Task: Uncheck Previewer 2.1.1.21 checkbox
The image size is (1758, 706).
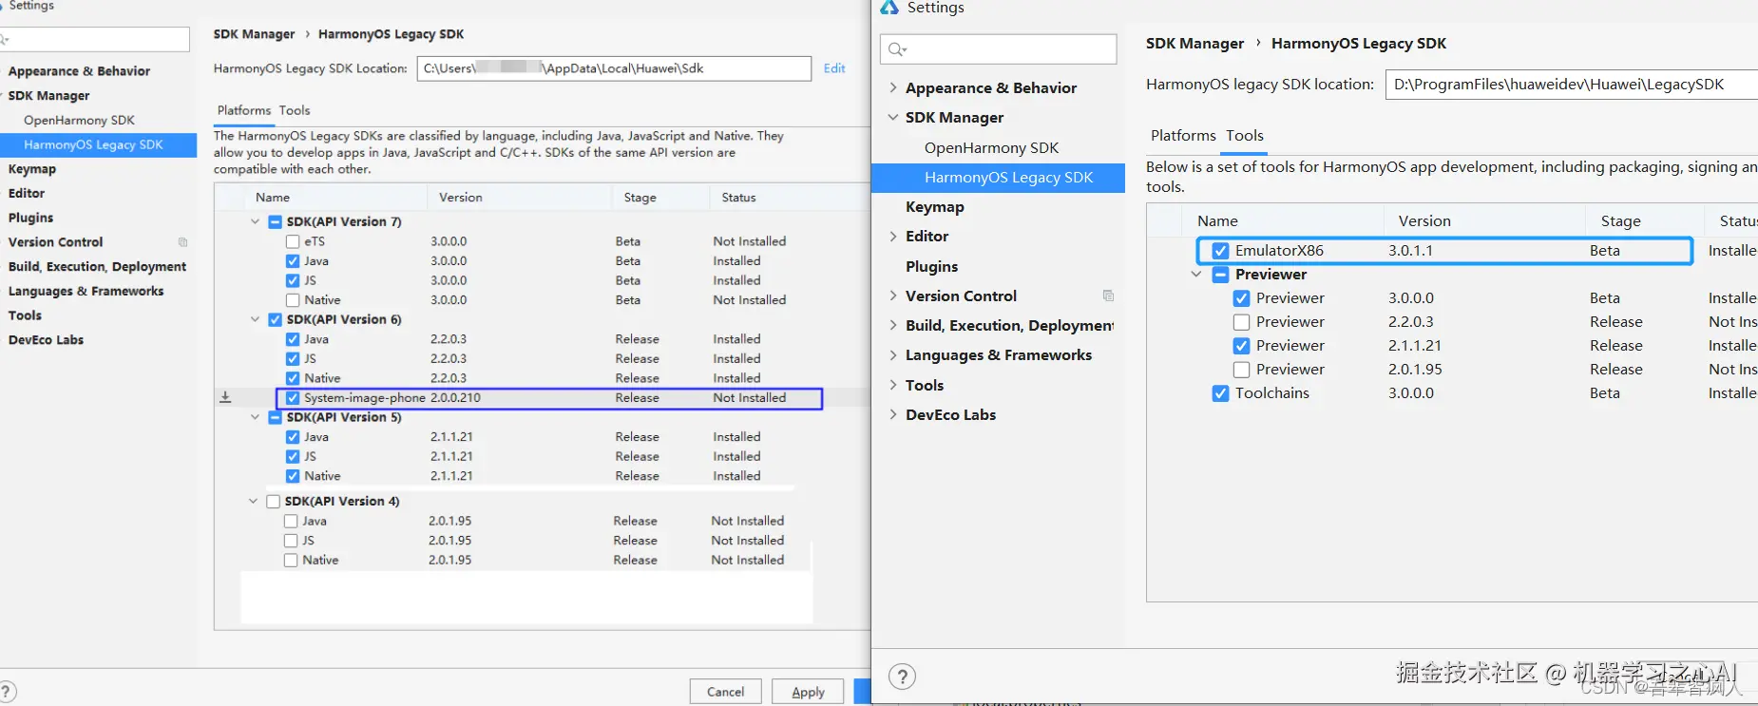Action: (1241, 346)
